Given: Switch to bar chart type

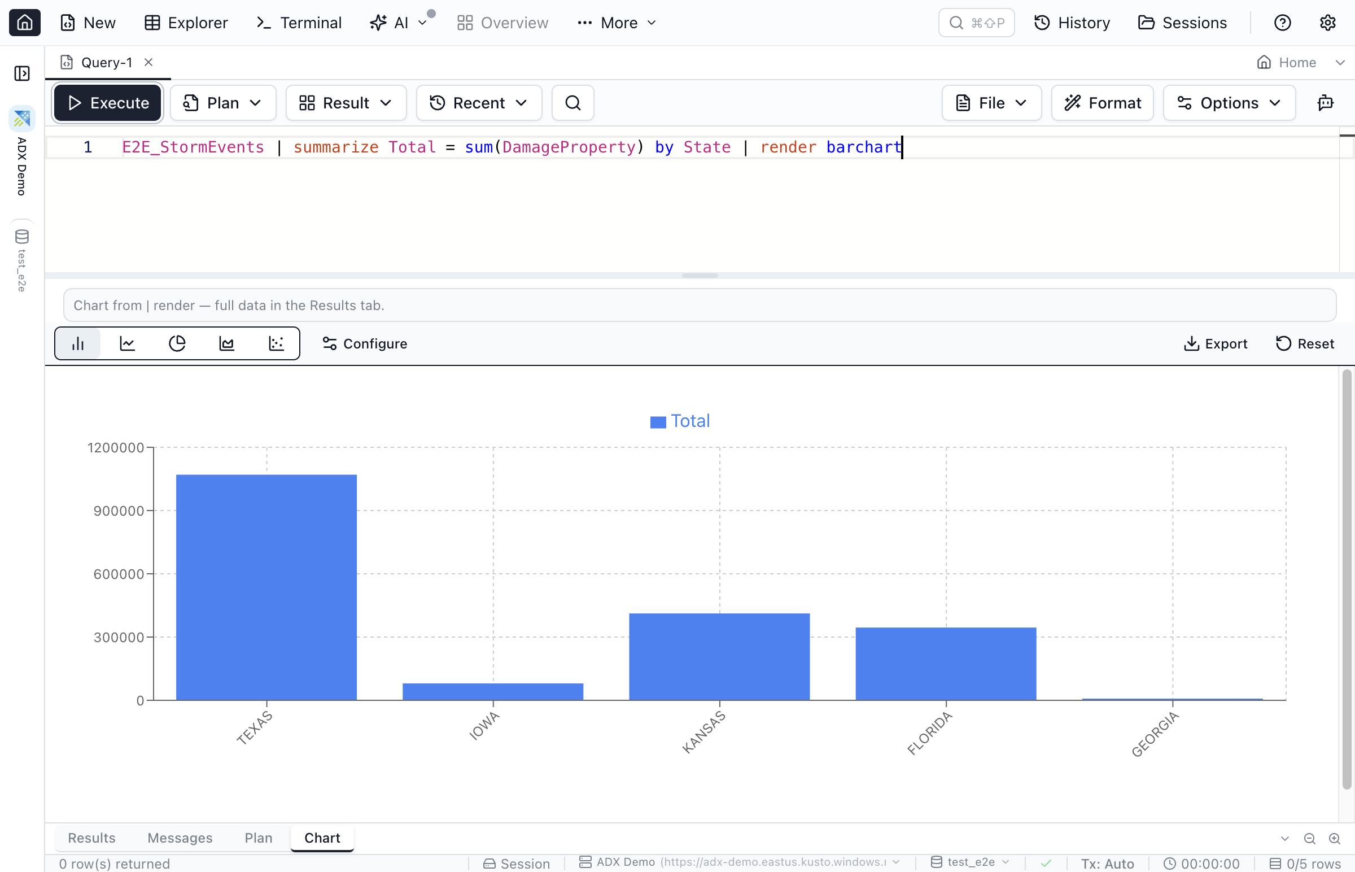Looking at the screenshot, I should (78, 344).
